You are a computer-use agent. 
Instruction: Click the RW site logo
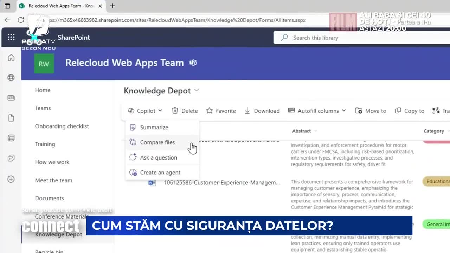pos(44,64)
